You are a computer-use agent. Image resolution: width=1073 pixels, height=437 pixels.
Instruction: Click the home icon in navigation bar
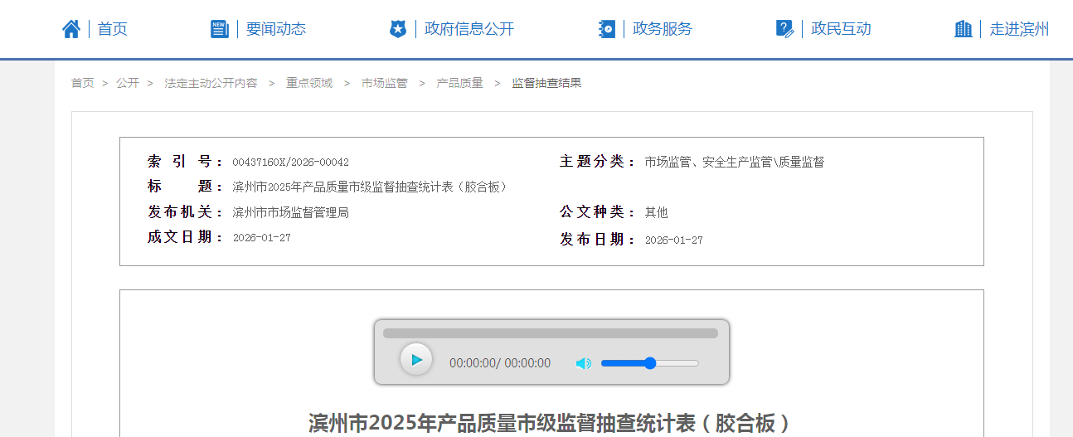click(x=71, y=29)
